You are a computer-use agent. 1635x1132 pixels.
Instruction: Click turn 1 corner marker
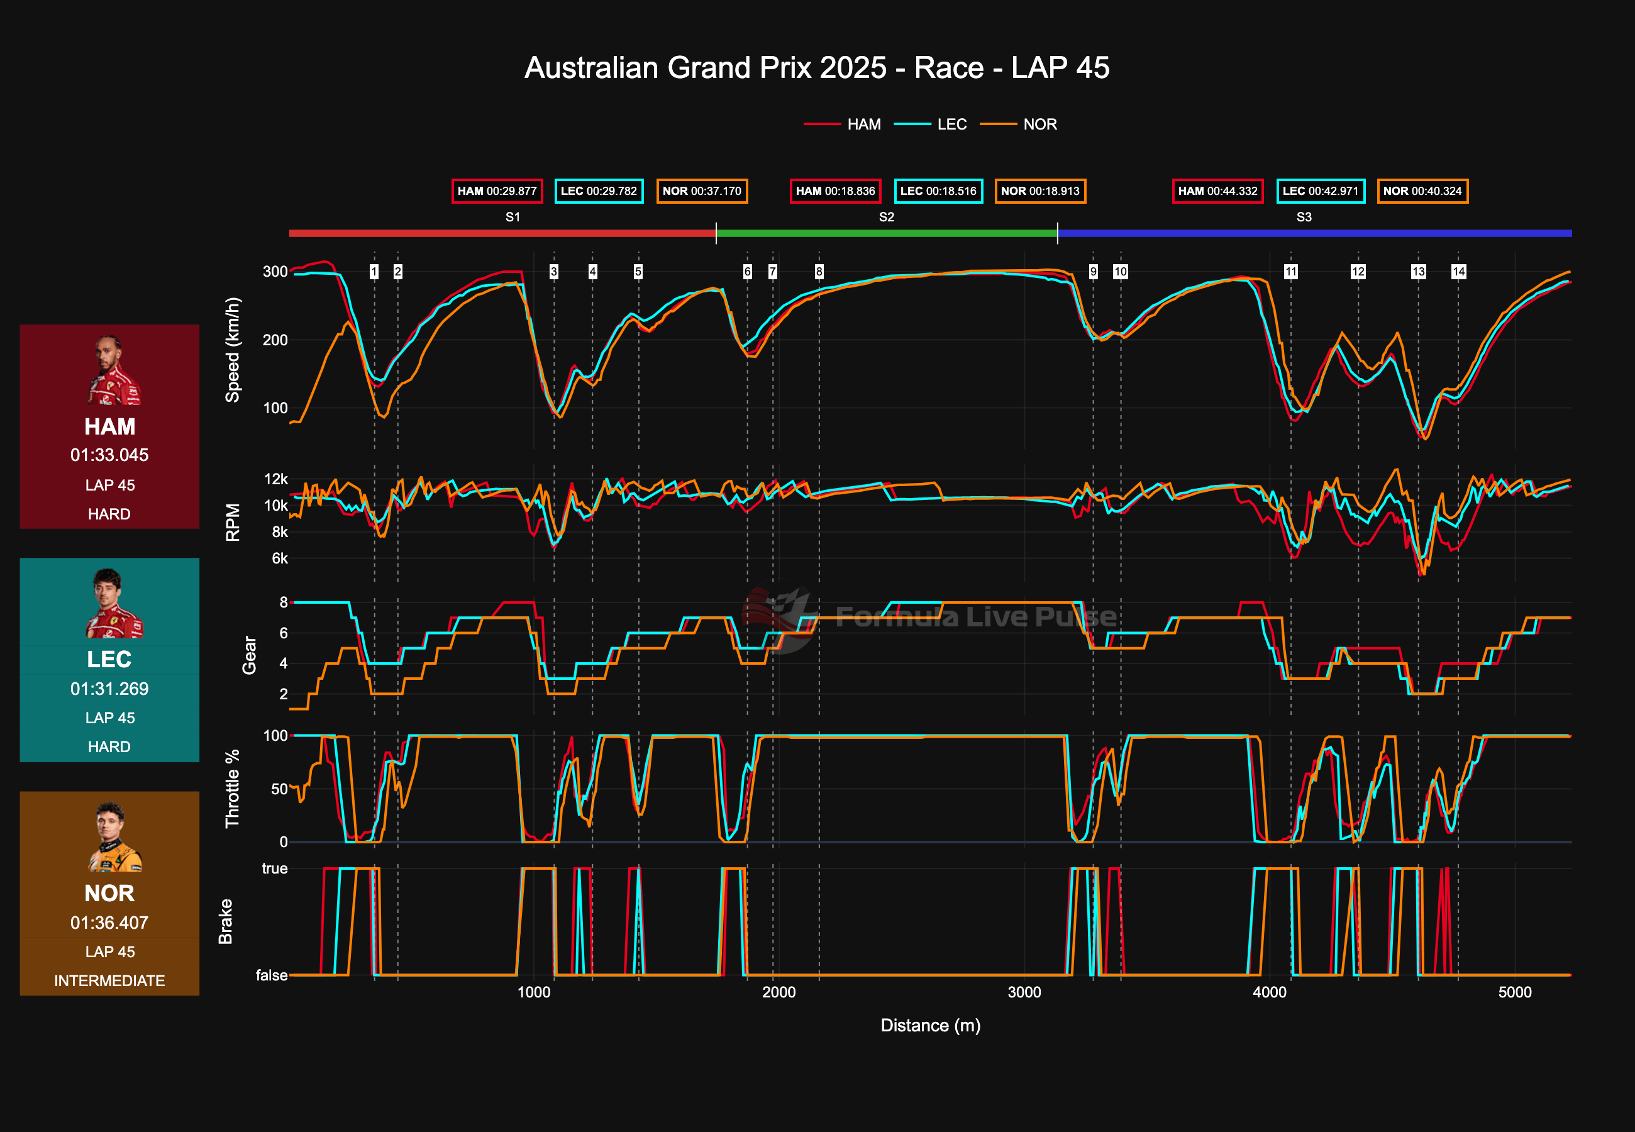(374, 272)
